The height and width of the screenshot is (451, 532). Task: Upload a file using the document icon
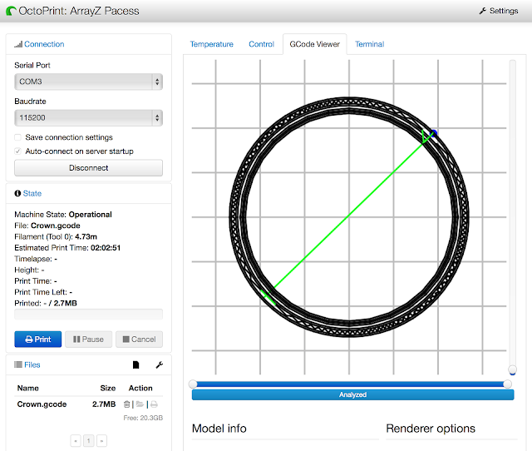pyautogui.click(x=135, y=364)
